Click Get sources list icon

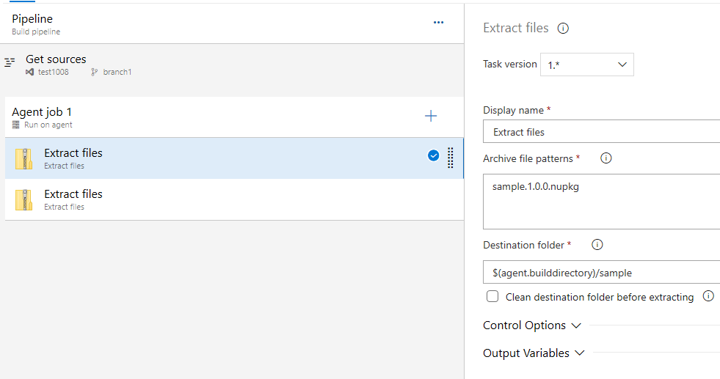(10, 63)
